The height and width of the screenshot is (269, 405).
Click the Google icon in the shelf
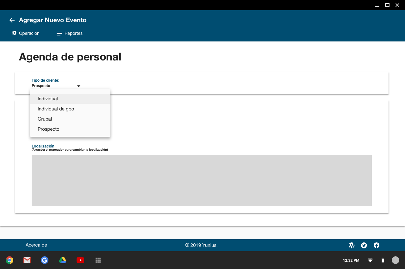pos(45,260)
